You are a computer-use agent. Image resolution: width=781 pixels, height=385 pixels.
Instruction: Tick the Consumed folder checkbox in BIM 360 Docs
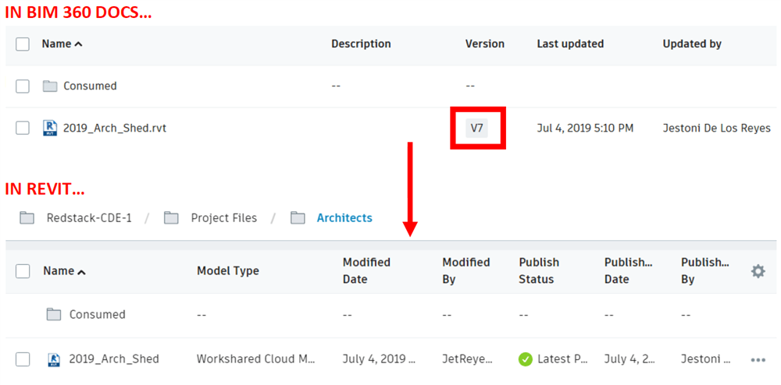point(23,86)
